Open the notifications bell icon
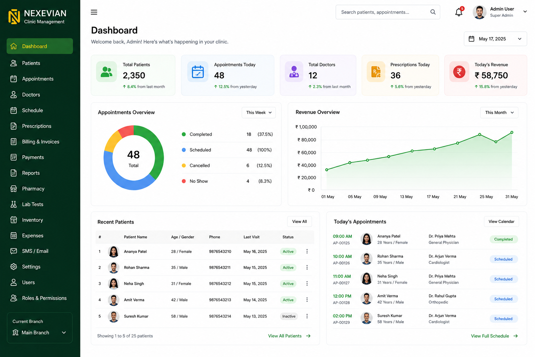This screenshot has width=535, height=357. click(x=459, y=12)
